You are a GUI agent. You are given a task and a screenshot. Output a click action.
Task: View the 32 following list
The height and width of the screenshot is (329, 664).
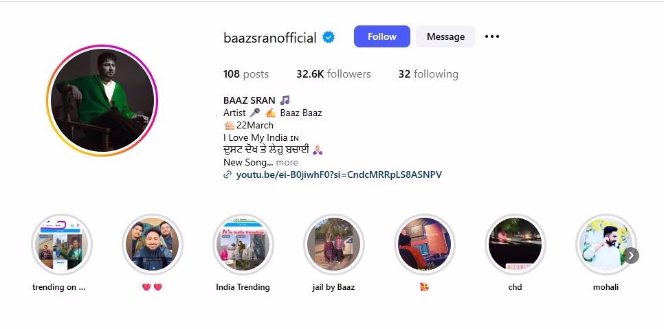tap(428, 74)
